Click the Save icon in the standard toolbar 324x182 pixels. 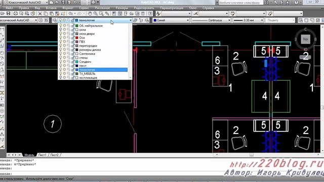pos(8,14)
